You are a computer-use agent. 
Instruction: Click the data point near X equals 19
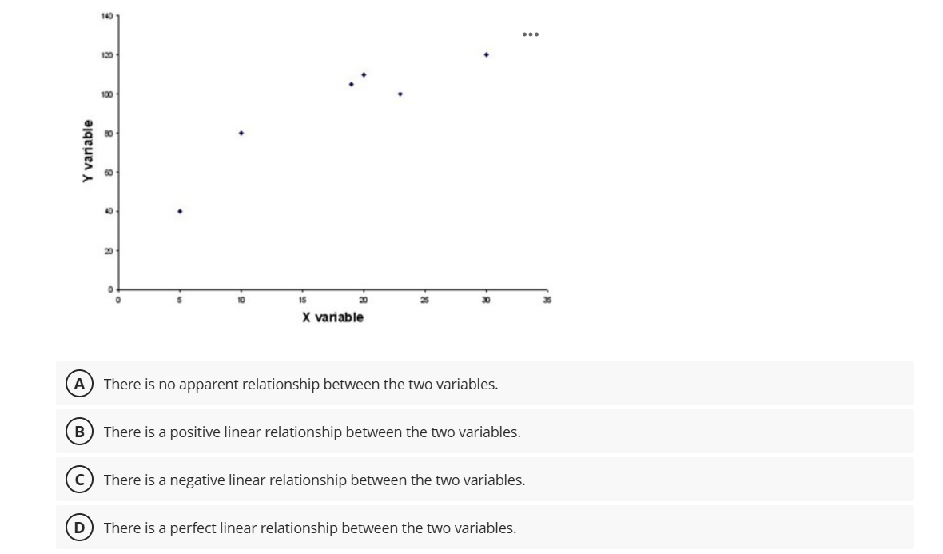[350, 83]
